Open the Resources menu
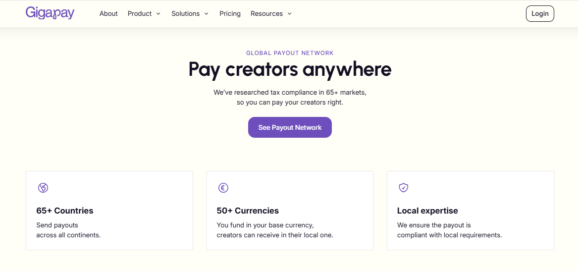The width and height of the screenshot is (578, 271). click(271, 14)
